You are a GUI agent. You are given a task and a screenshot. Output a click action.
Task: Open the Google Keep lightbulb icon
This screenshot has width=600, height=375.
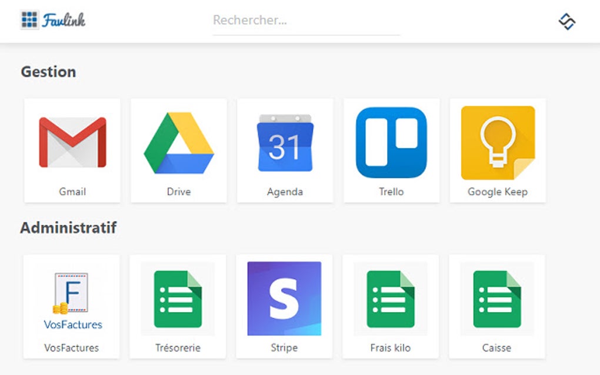coord(498,143)
